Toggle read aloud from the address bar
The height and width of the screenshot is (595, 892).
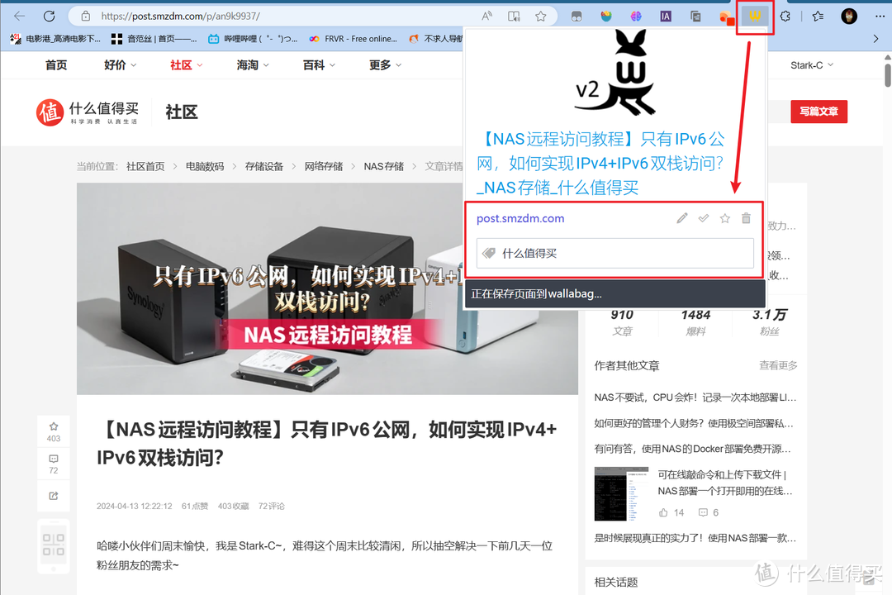[x=486, y=16]
